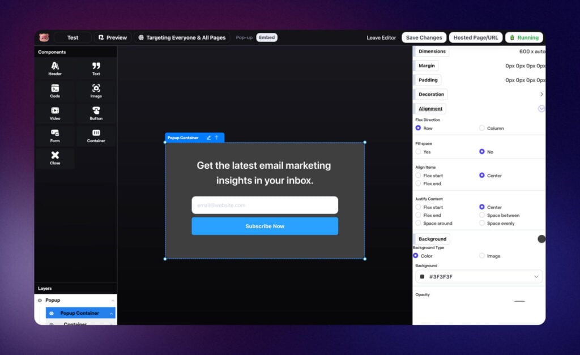Select the Close component icon

[x=55, y=155]
